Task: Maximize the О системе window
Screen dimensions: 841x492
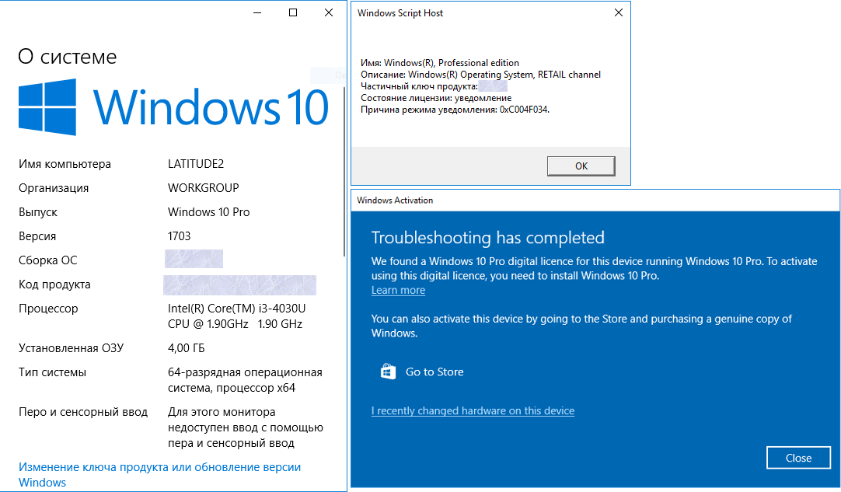Action: point(293,13)
